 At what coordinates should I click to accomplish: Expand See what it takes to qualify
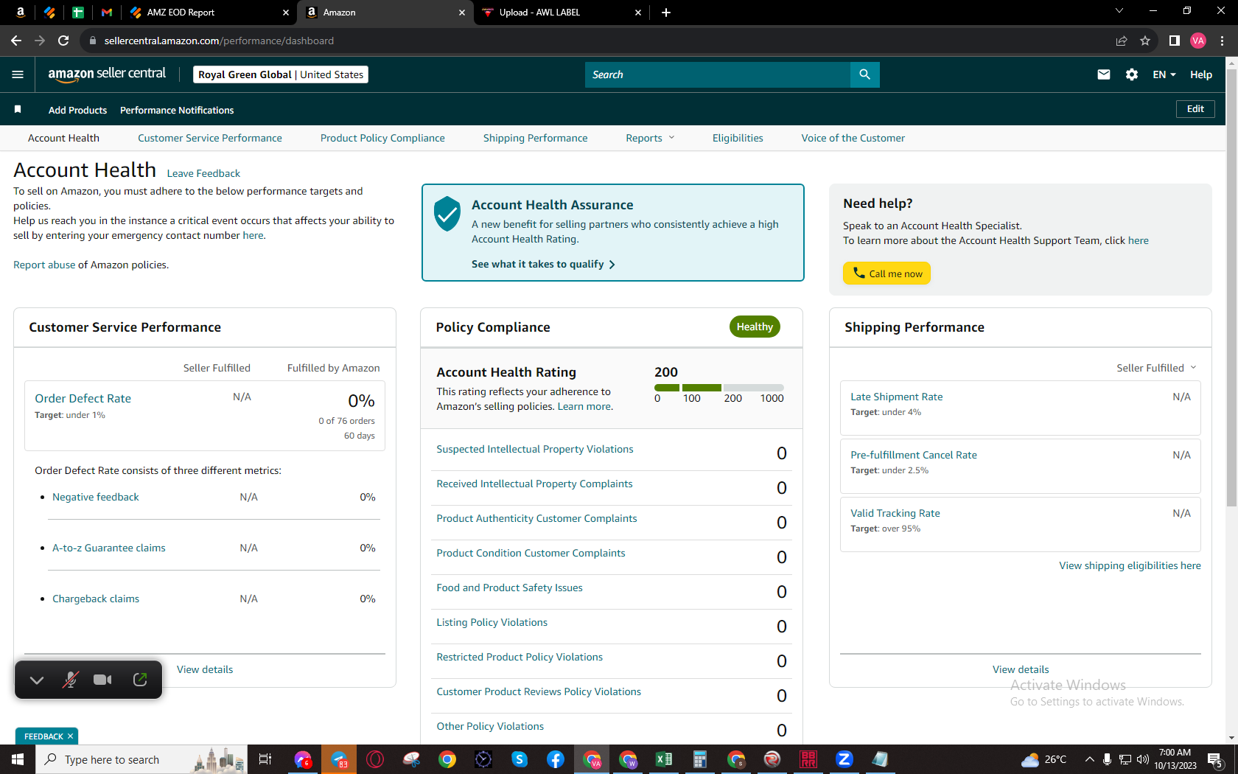[x=543, y=264]
